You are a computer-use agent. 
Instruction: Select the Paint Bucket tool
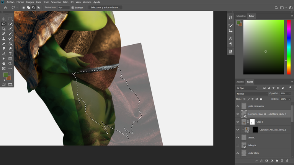coord(10,44)
